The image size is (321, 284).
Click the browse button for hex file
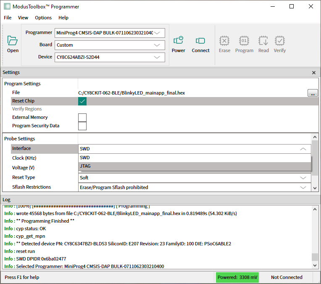(313, 93)
